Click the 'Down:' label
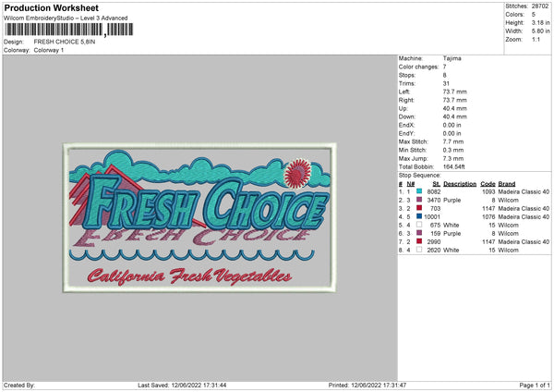This screenshot has width=554, height=392. pyautogui.click(x=407, y=116)
